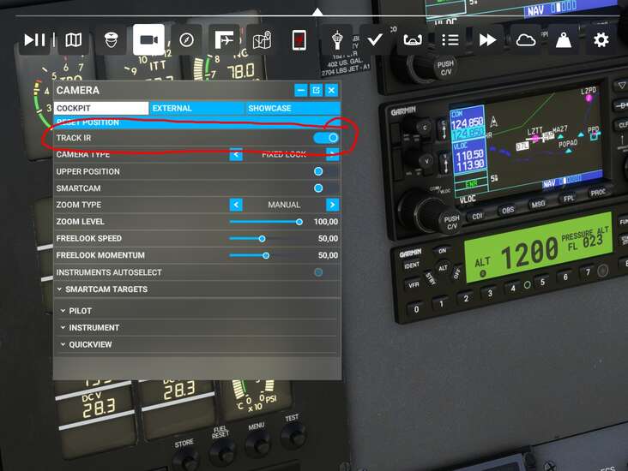Click next arrow for Zoom Type

(x=332, y=205)
